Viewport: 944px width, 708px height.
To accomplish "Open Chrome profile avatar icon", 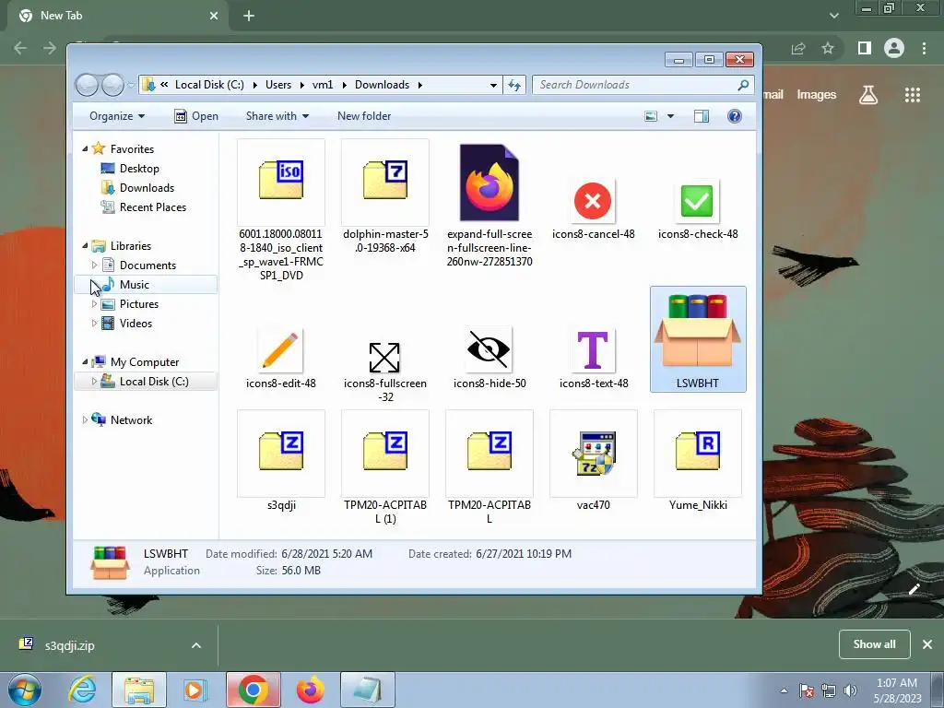I will pyautogui.click(x=893, y=48).
